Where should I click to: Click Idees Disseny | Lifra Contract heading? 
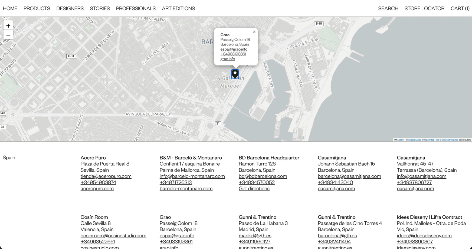point(430,217)
